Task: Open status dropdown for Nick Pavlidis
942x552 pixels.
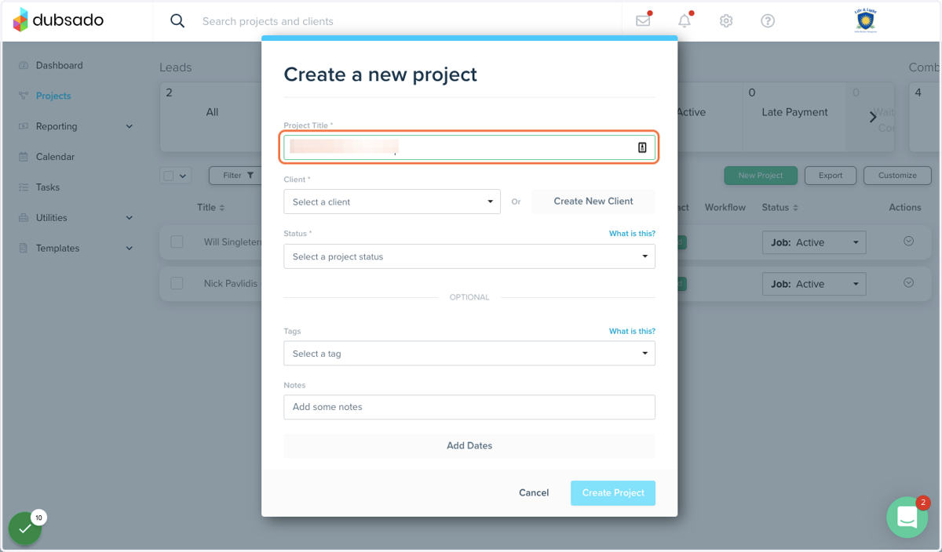Action: (814, 284)
